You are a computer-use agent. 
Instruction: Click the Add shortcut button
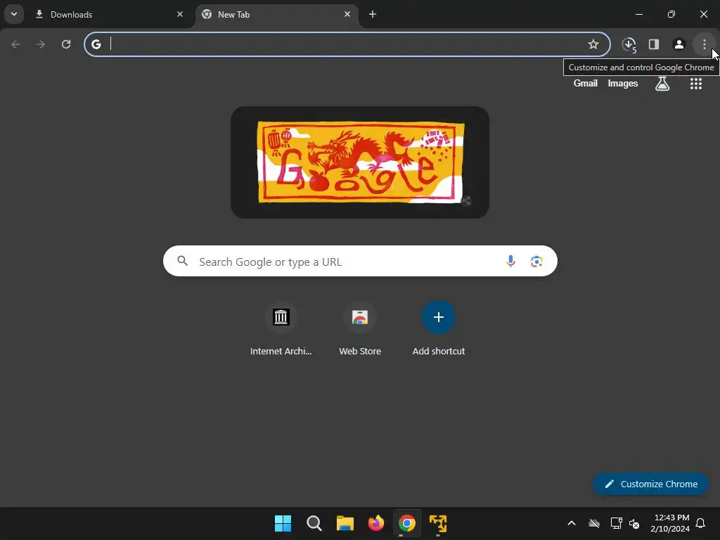[x=439, y=329]
